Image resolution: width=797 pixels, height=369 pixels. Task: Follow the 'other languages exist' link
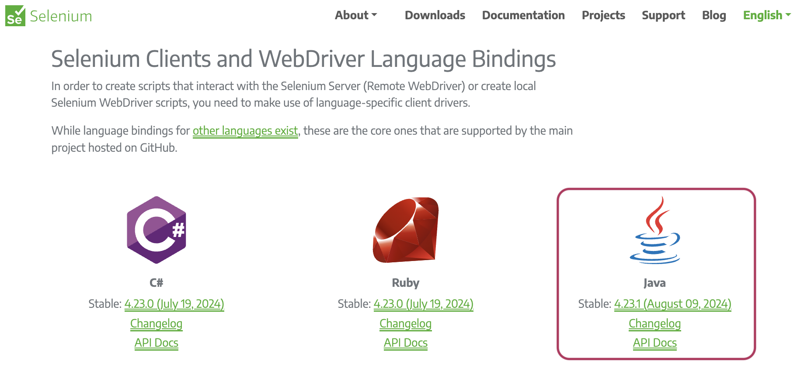[x=245, y=131]
